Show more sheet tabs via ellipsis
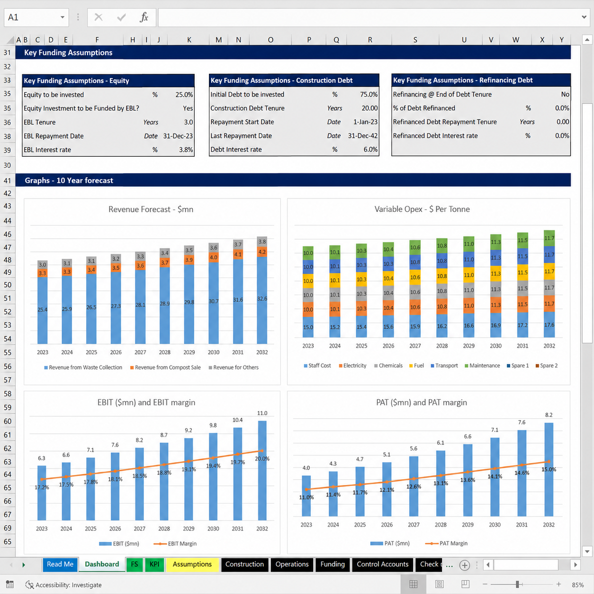Image resolution: width=594 pixels, height=594 pixels. 450,565
